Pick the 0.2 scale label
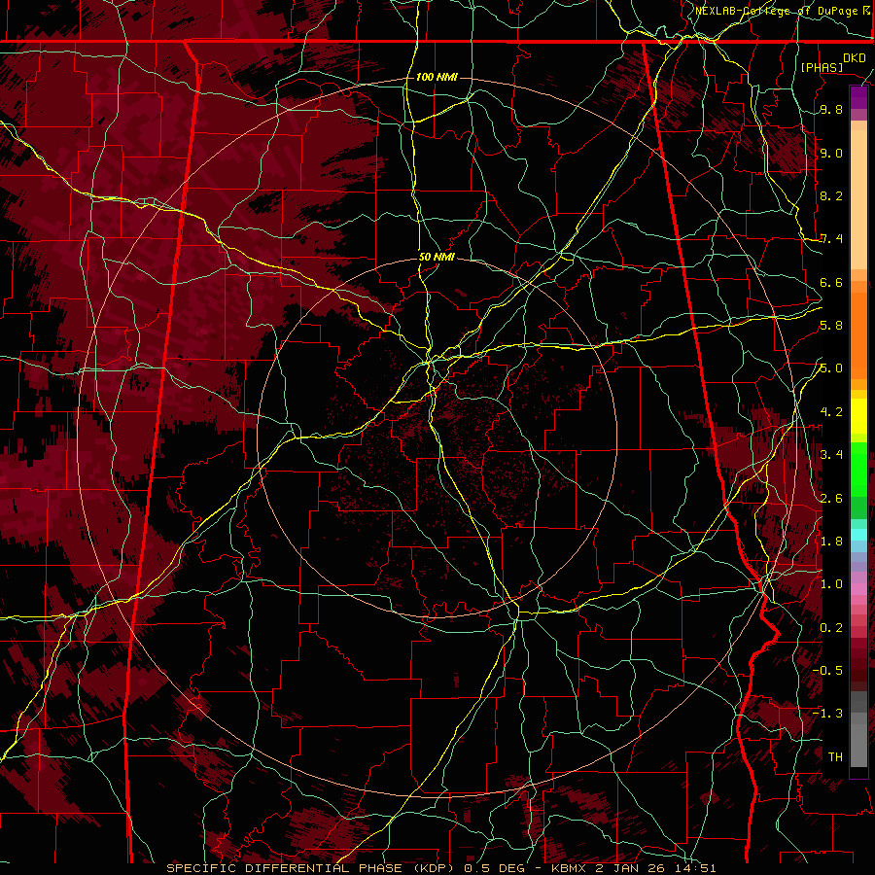Viewport: 875px width, 875px height. pyautogui.click(x=831, y=628)
